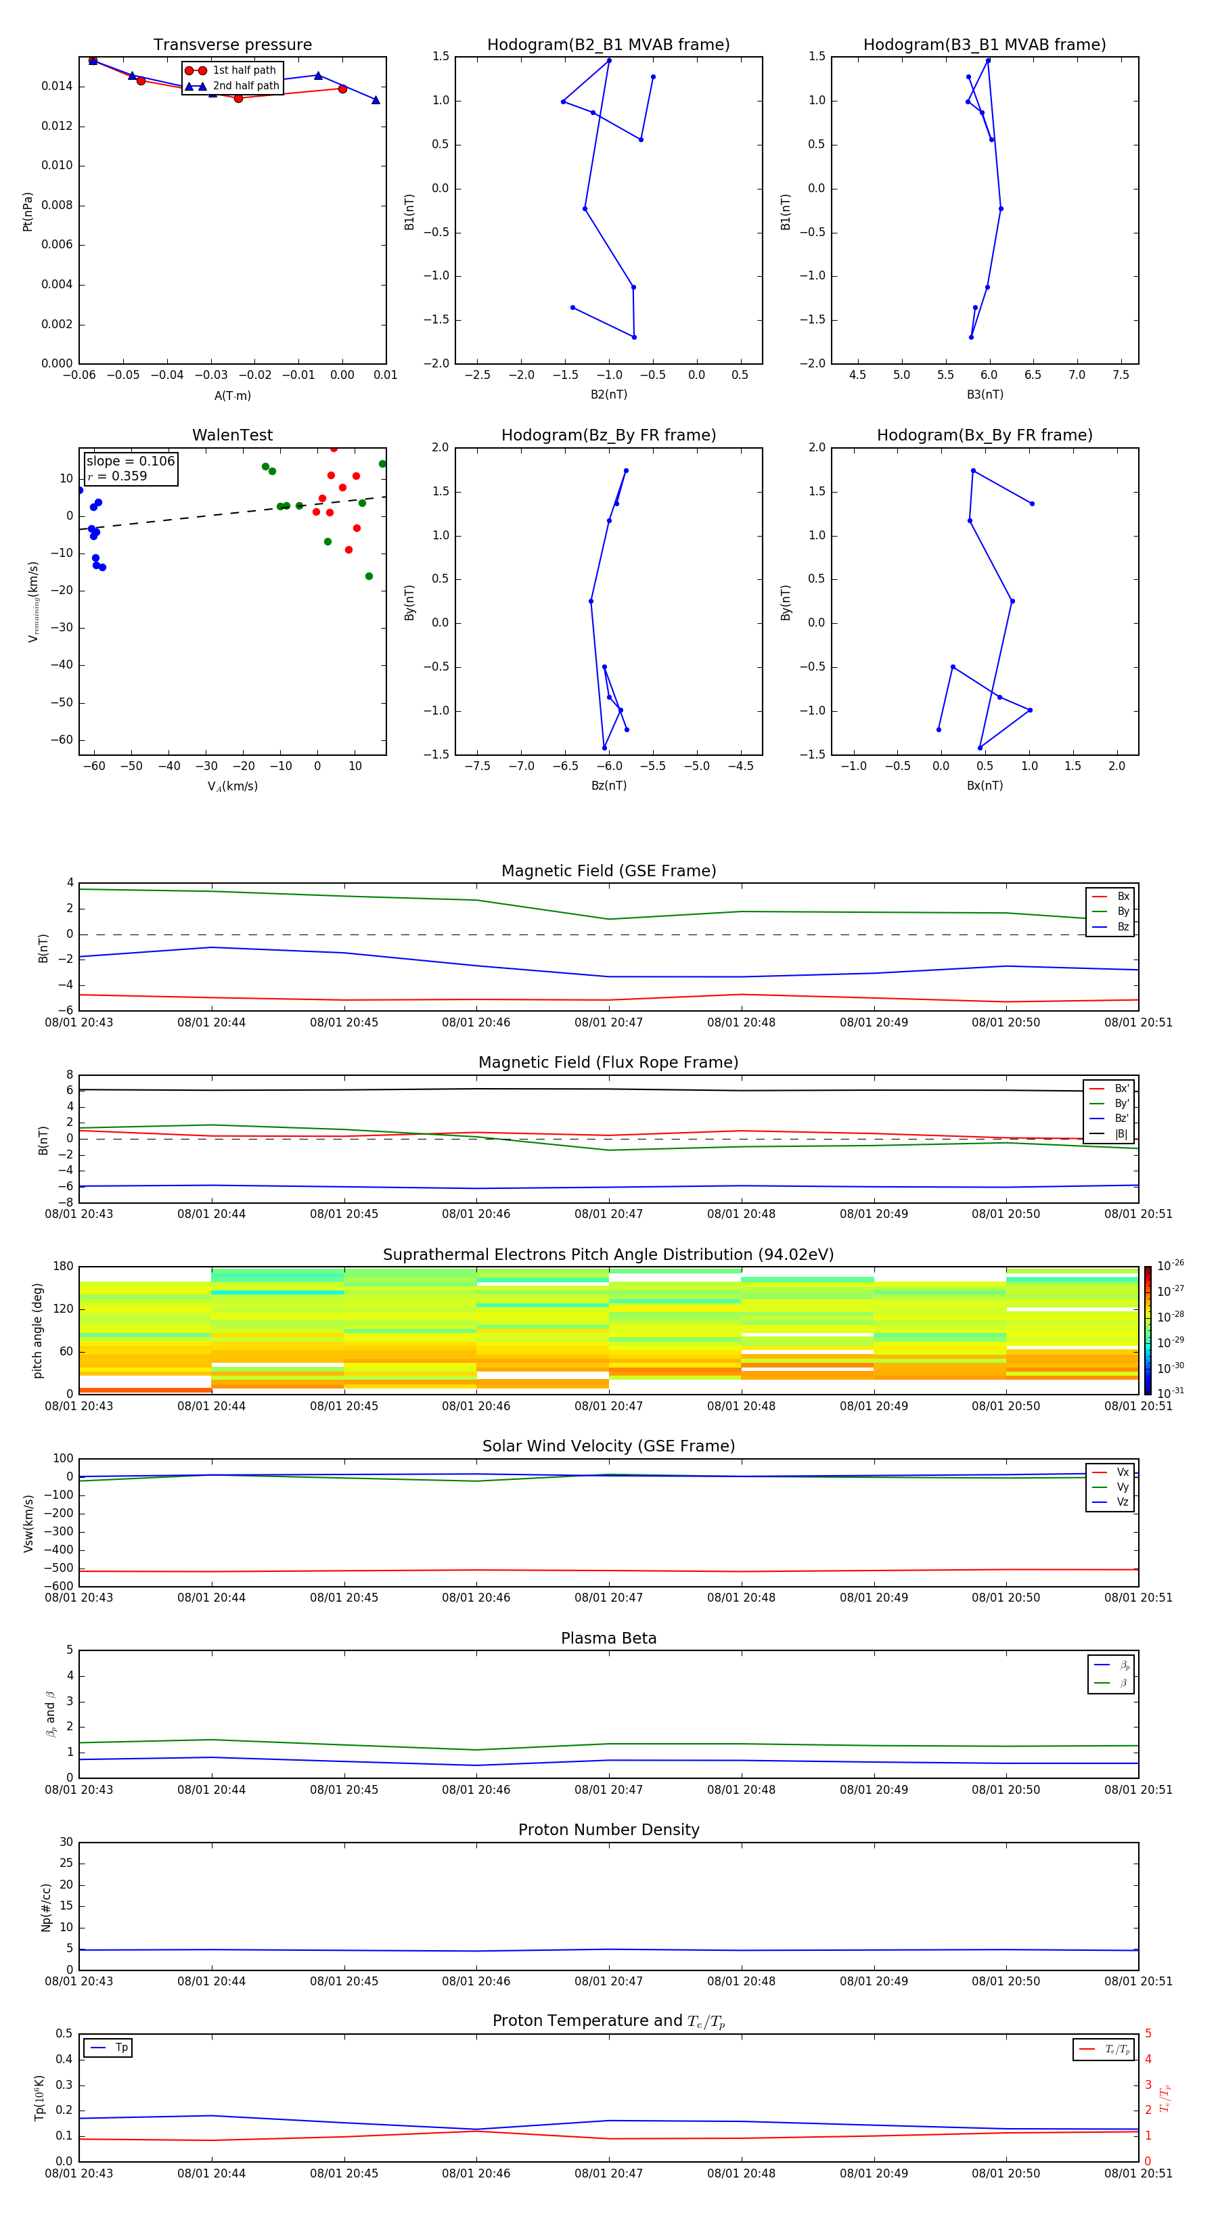Image resolution: width=1218 pixels, height=2233 pixels.
Task: Click Vz entry in velocity legend
Action: pyautogui.click(x=1110, y=1502)
